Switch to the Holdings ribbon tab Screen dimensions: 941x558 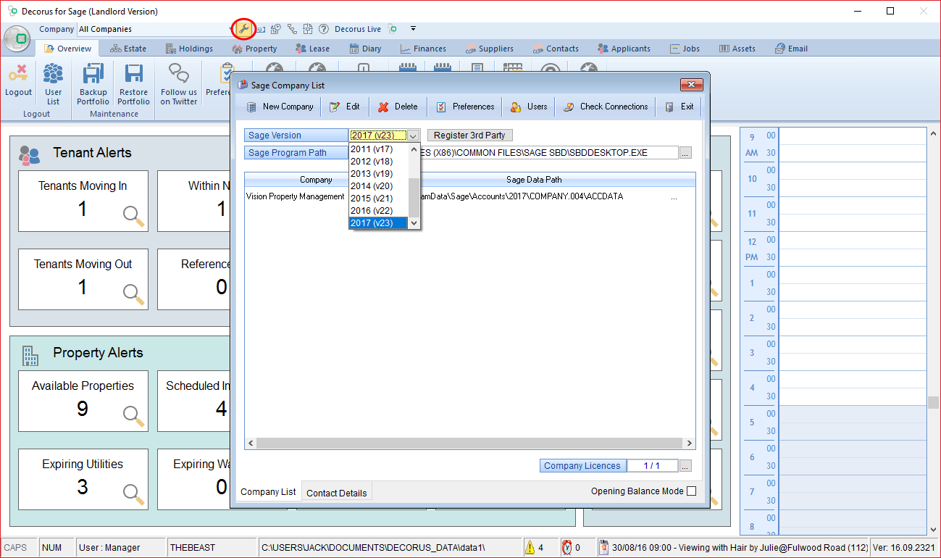189,49
